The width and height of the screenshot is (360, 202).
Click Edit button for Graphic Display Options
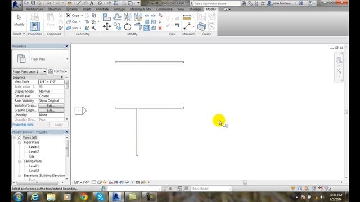(x=51, y=111)
